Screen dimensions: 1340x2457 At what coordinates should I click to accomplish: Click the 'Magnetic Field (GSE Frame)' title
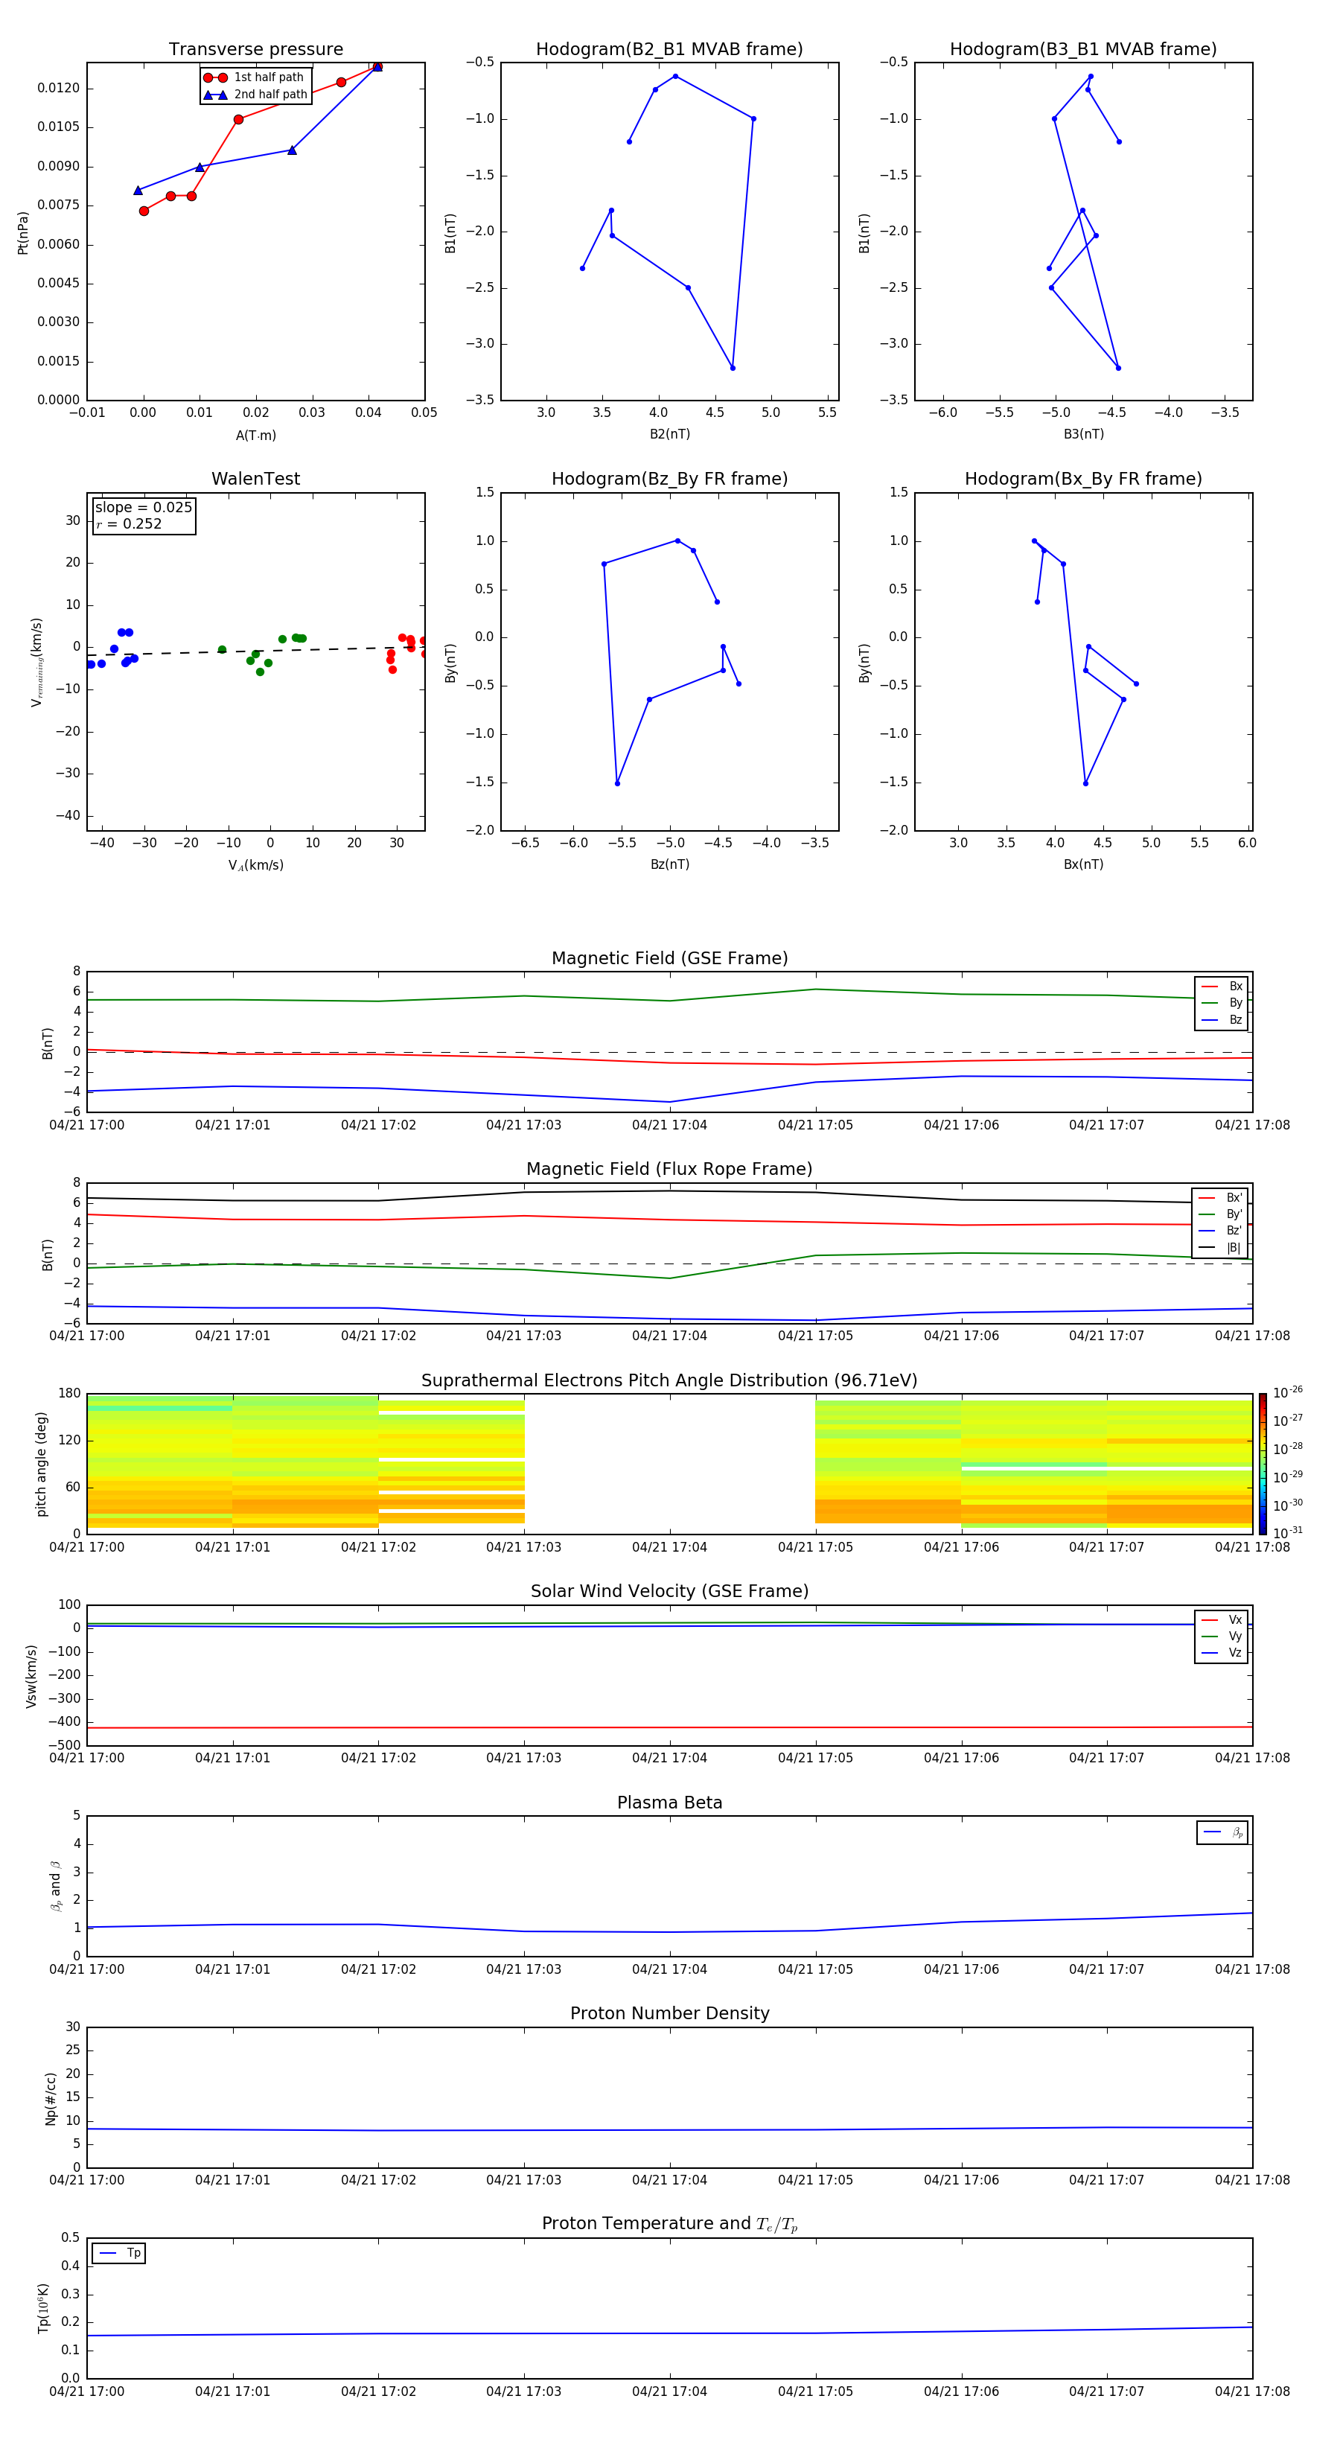pyautogui.click(x=669, y=958)
